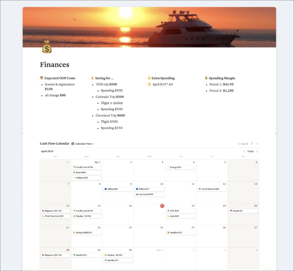
Task: Click the emoji beside Saving for ...
Action: 92,78
